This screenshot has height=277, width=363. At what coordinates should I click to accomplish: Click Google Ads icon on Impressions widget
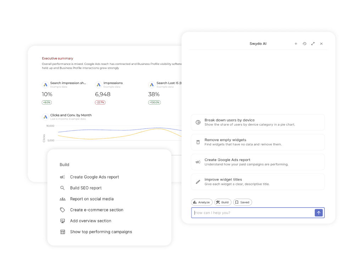click(x=99, y=84)
